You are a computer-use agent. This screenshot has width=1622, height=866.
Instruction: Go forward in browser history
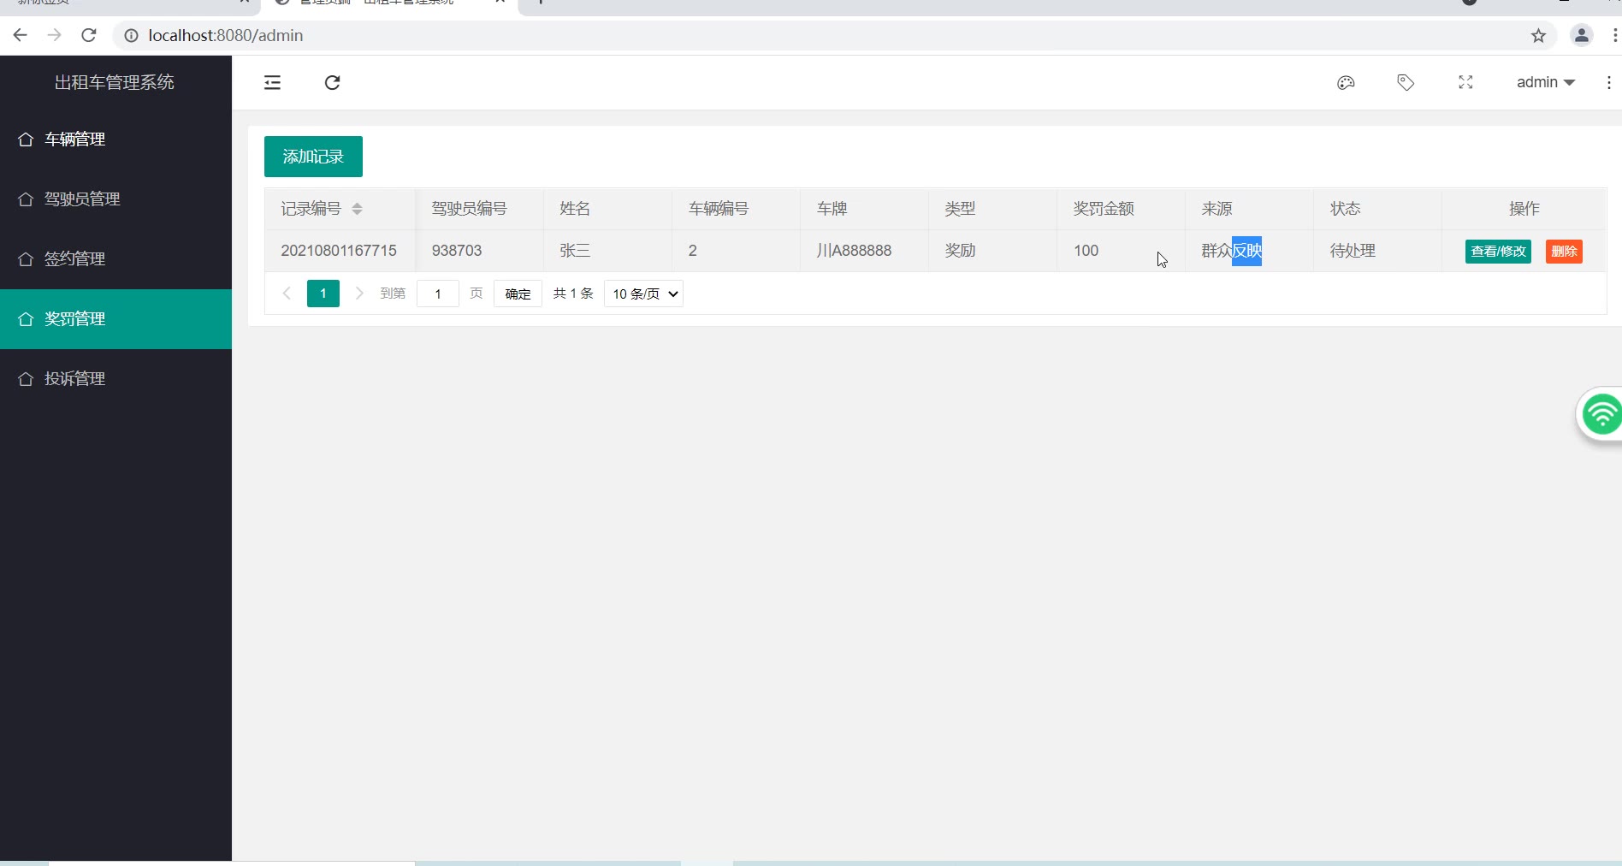55,35
